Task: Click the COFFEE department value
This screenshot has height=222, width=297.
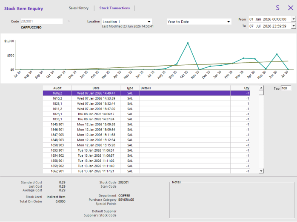Action: click(x=124, y=196)
